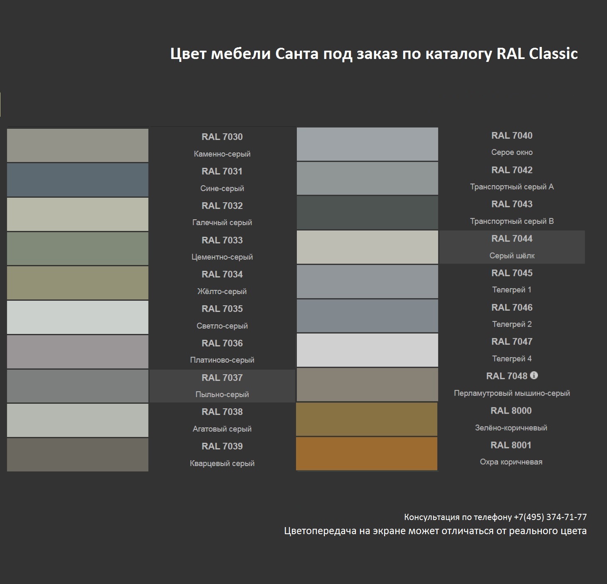Choose the RAL 8000 green-brown swatch

click(x=367, y=419)
